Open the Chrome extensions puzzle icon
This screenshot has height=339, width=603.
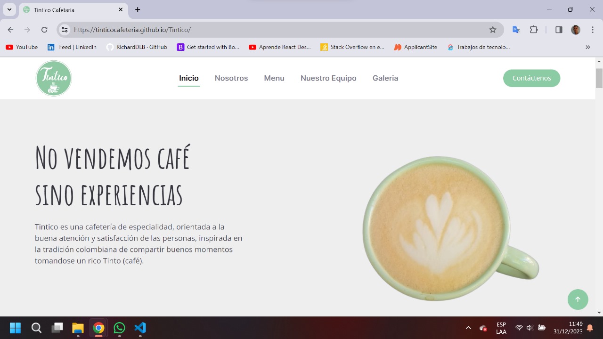pos(534,30)
